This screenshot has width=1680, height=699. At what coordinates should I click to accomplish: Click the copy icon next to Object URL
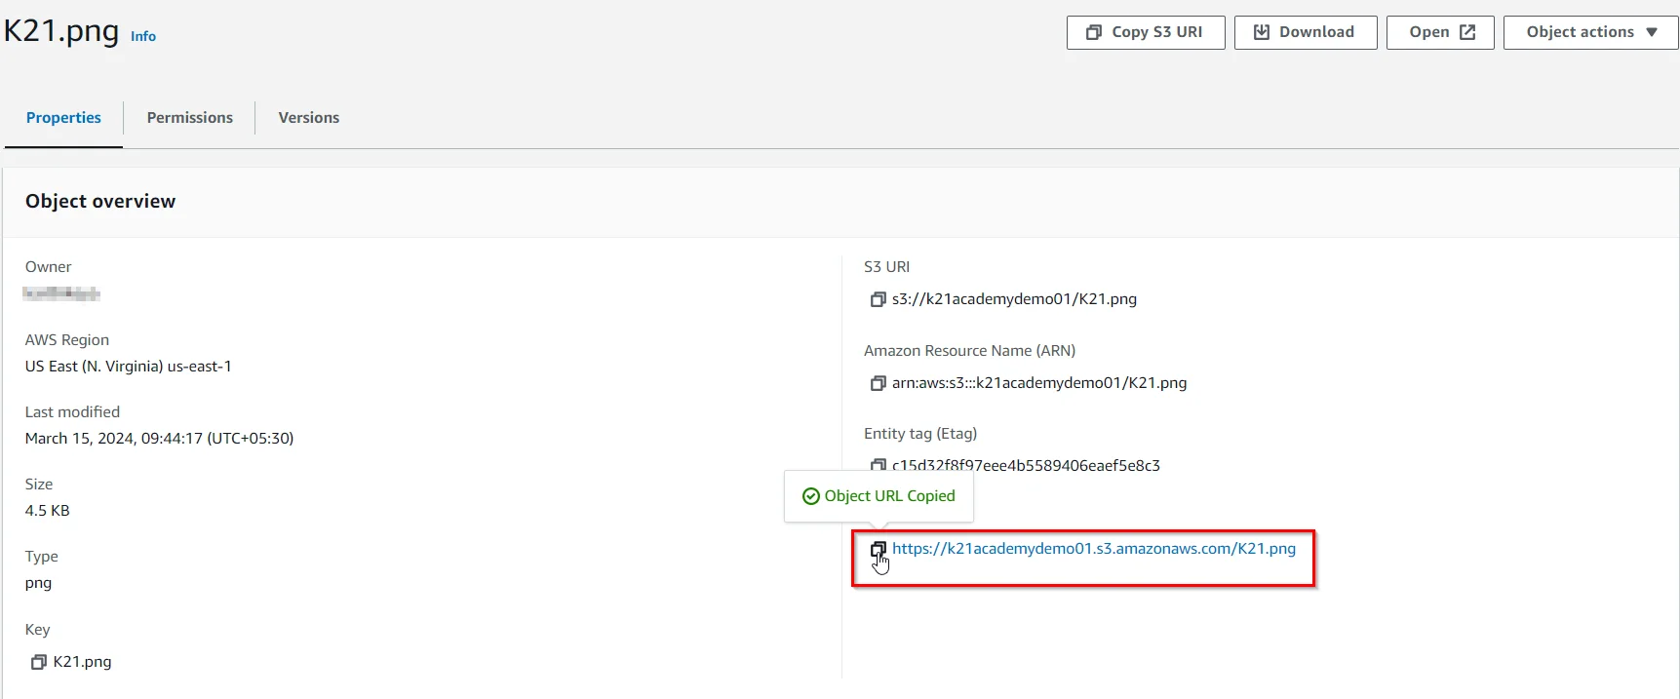tap(878, 550)
